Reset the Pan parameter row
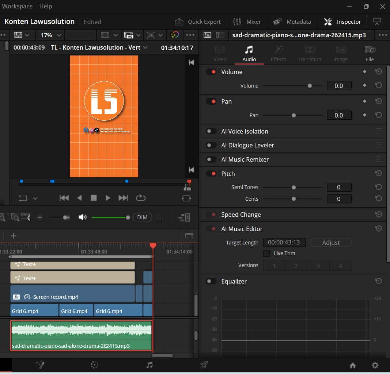This screenshot has height=374, width=390. [x=378, y=115]
